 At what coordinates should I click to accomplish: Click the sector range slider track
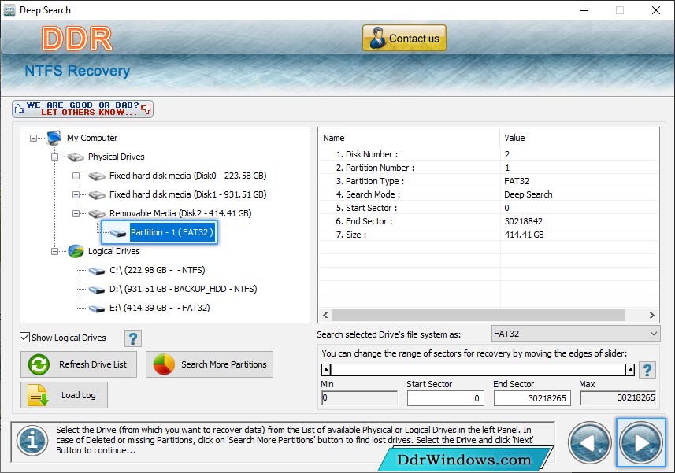(478, 369)
